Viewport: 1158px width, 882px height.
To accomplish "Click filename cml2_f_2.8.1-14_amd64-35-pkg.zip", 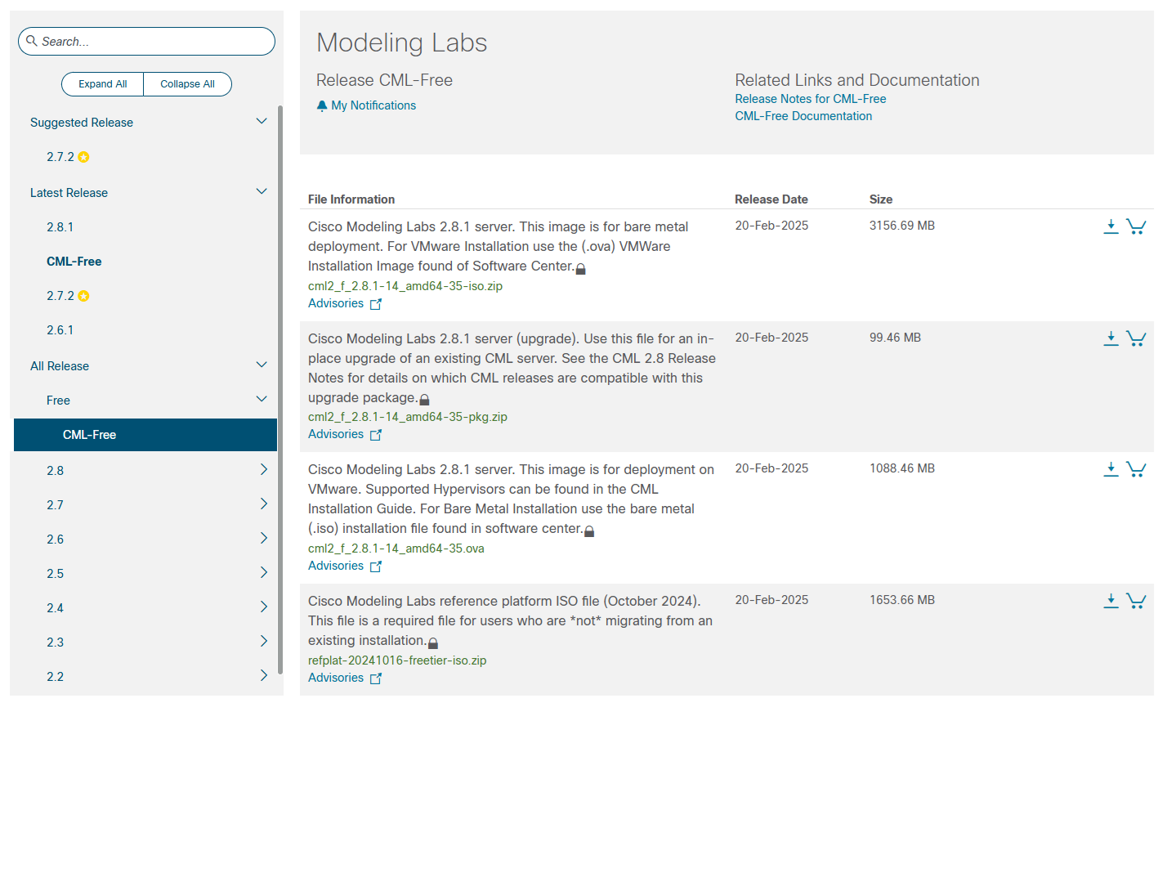I will coord(408,417).
